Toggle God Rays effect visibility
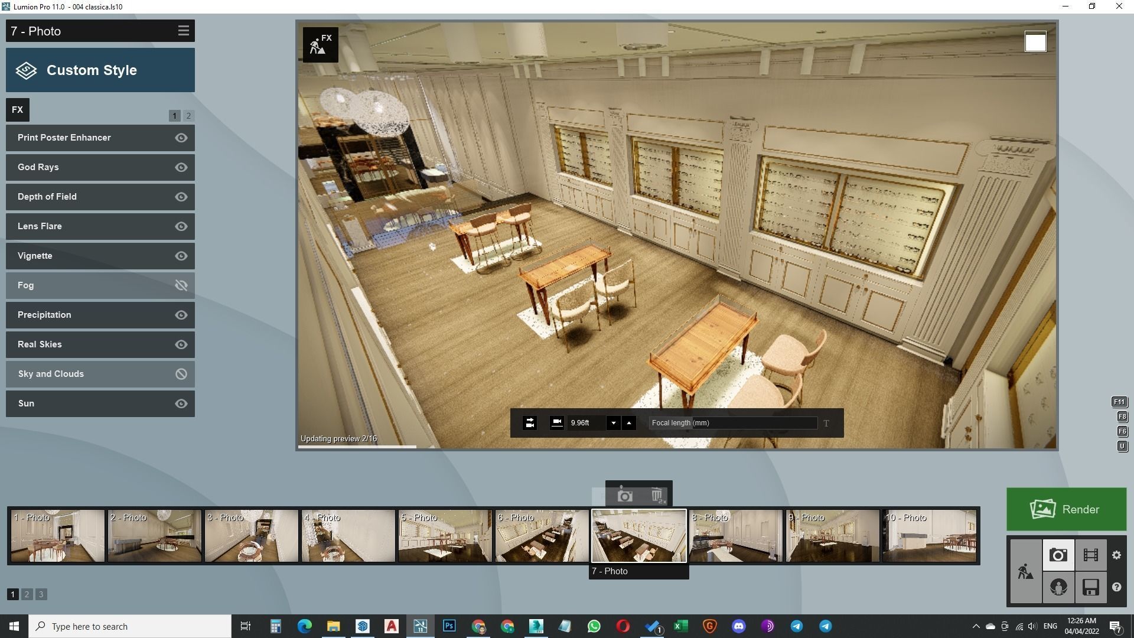 (181, 167)
